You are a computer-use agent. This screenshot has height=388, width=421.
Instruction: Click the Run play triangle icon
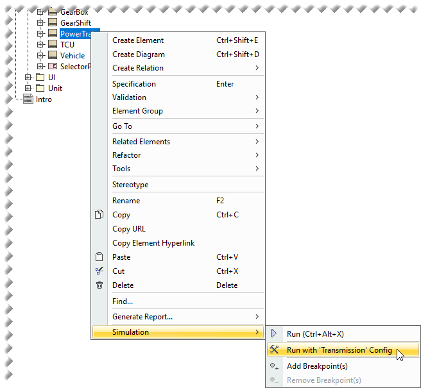(274, 333)
